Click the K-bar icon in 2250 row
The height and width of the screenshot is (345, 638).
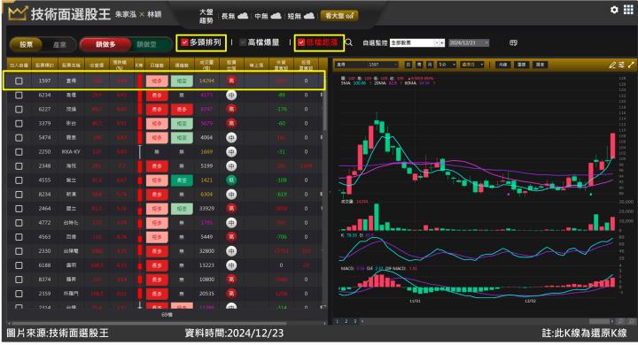(x=140, y=151)
